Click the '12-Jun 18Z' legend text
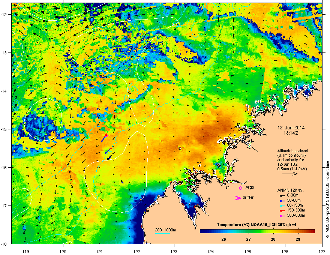Viewport: 330px width, 255px height. [x=287, y=164]
